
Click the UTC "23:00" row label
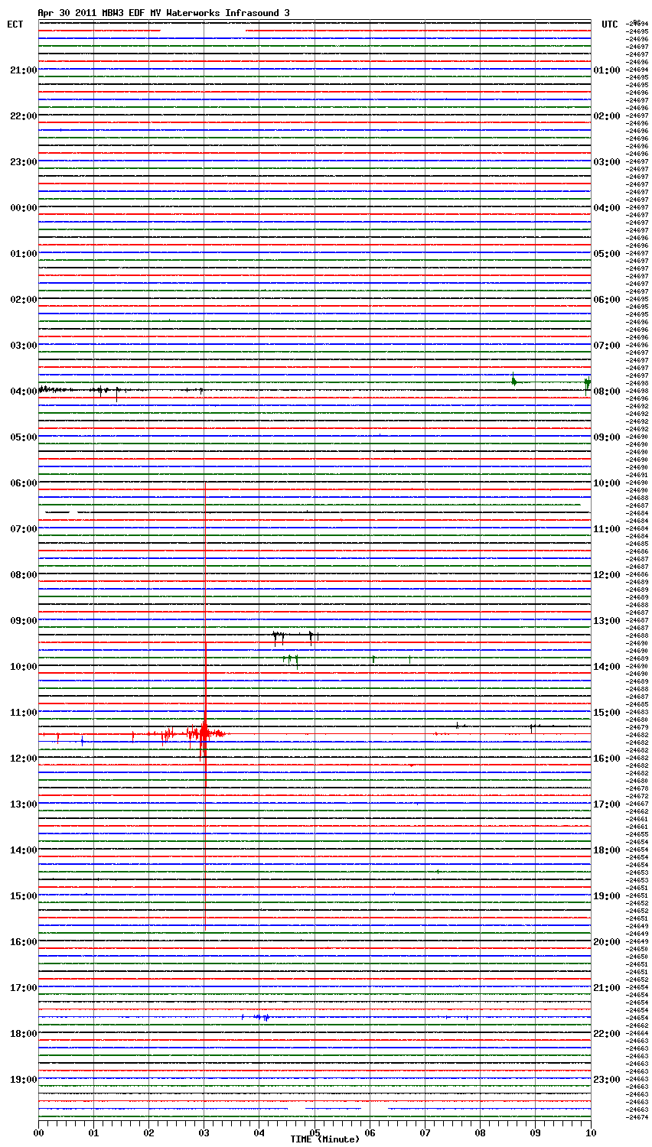(607, 1080)
